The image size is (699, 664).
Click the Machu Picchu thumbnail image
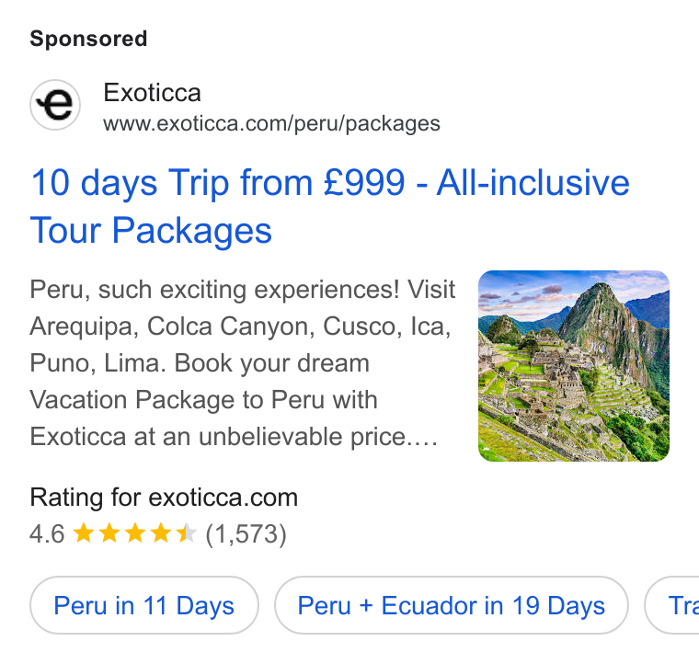point(574,366)
